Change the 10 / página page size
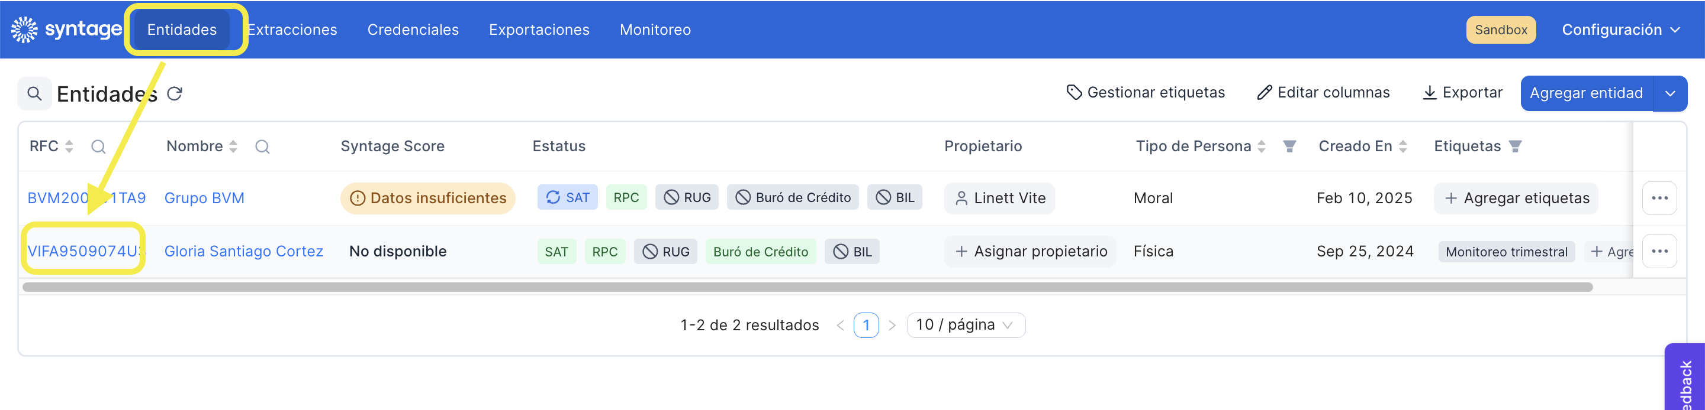Viewport: 1705px width, 410px height. [965, 325]
